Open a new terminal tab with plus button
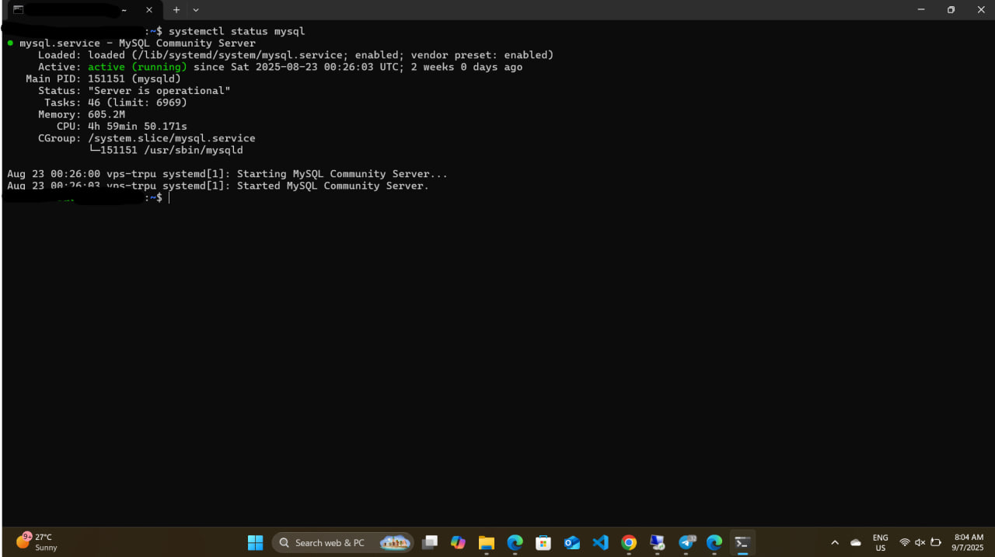This screenshot has width=995, height=557. [x=176, y=10]
